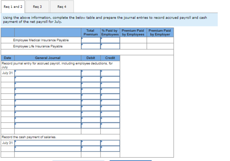Open second general journal account row dropdown
Viewport: 230px width, 161px height.
(x=48, y=79)
